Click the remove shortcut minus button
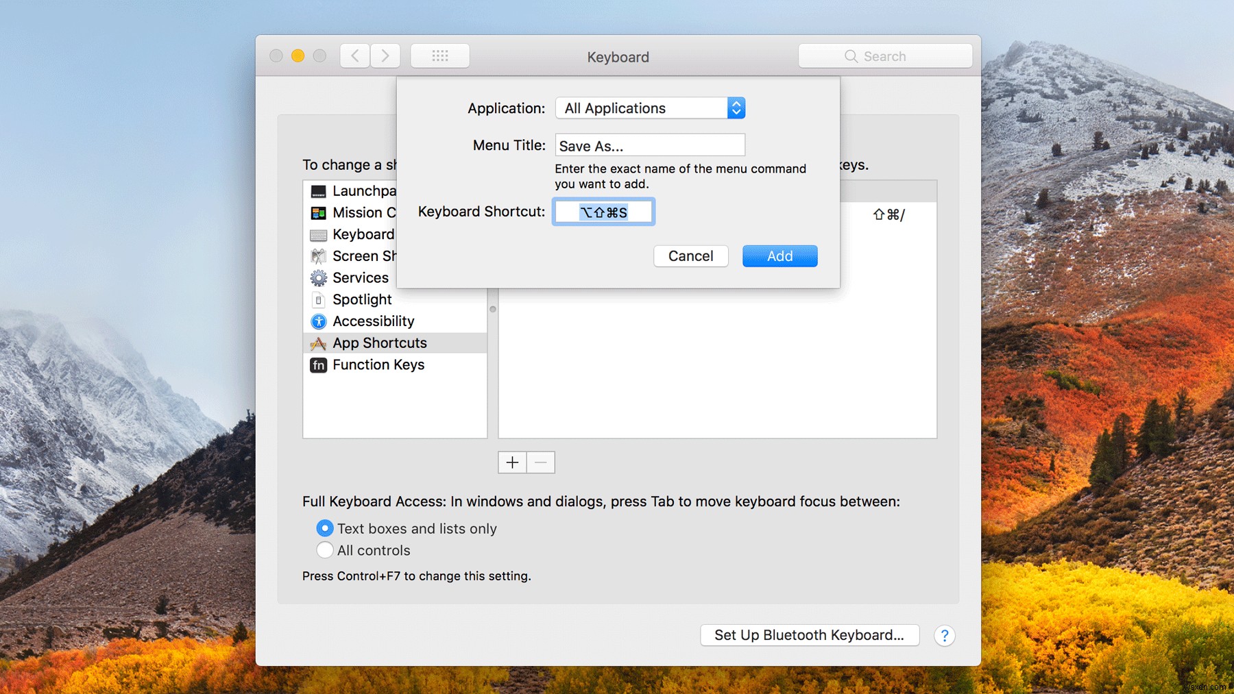 540,462
